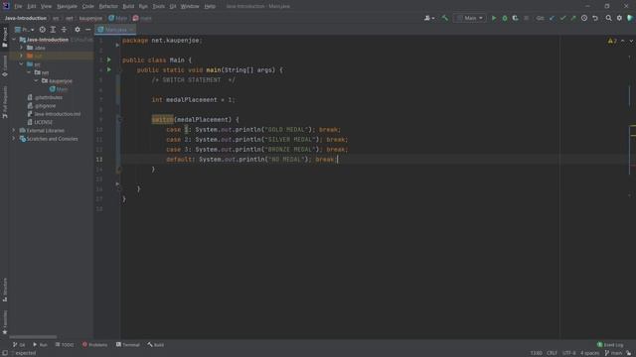Collapse the net package
636x357 pixels.
pyautogui.click(x=29, y=72)
